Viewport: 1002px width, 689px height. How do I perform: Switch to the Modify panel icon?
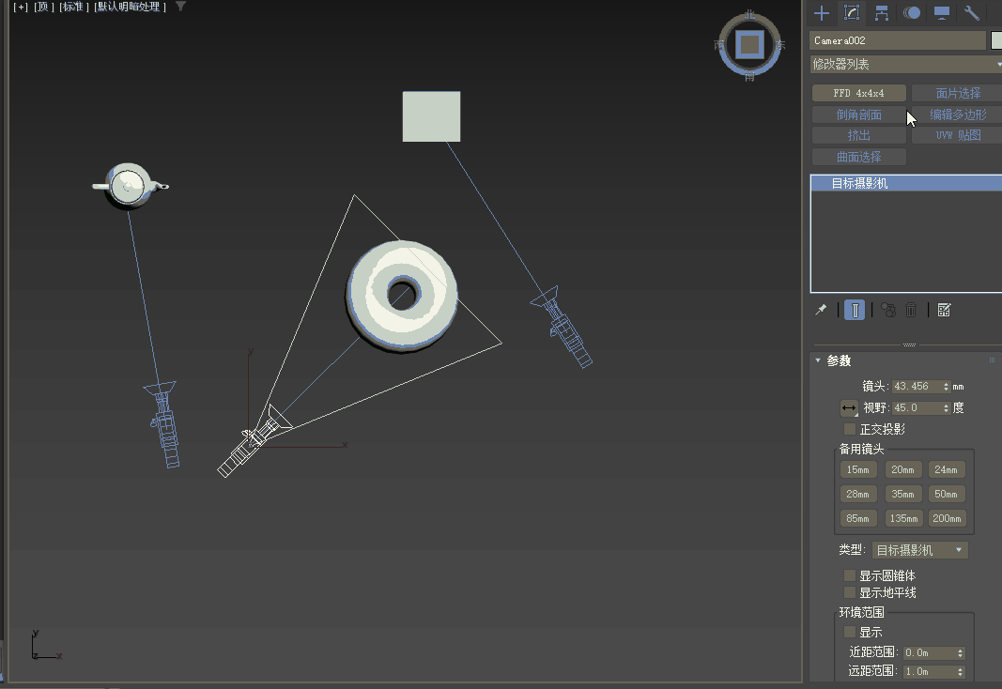pyautogui.click(x=852, y=13)
